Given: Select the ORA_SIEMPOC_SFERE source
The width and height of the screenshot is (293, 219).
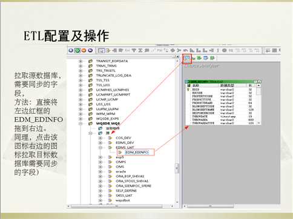Looking at the screenshot, I should [133, 186].
